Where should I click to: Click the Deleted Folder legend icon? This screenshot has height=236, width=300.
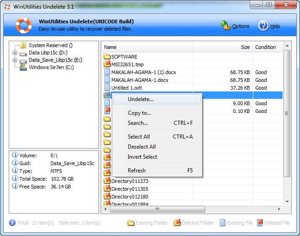point(177,222)
